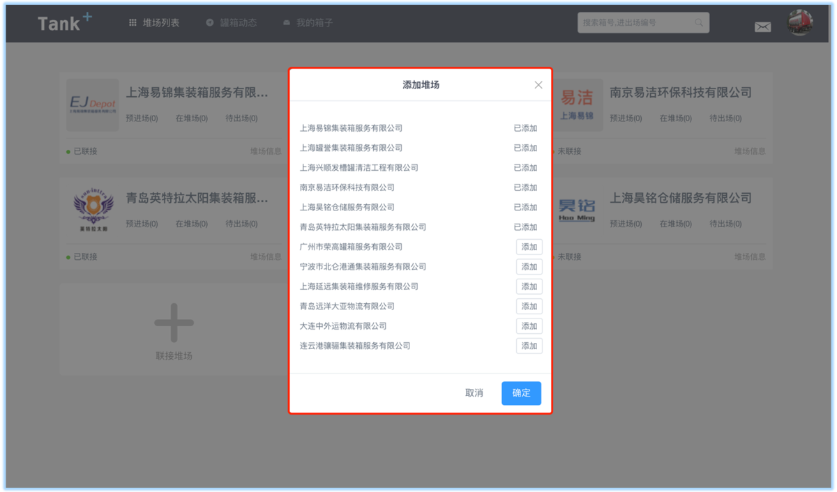The height and width of the screenshot is (492, 837).
Task: Click the 联接堆场 label
Action: [x=174, y=356]
